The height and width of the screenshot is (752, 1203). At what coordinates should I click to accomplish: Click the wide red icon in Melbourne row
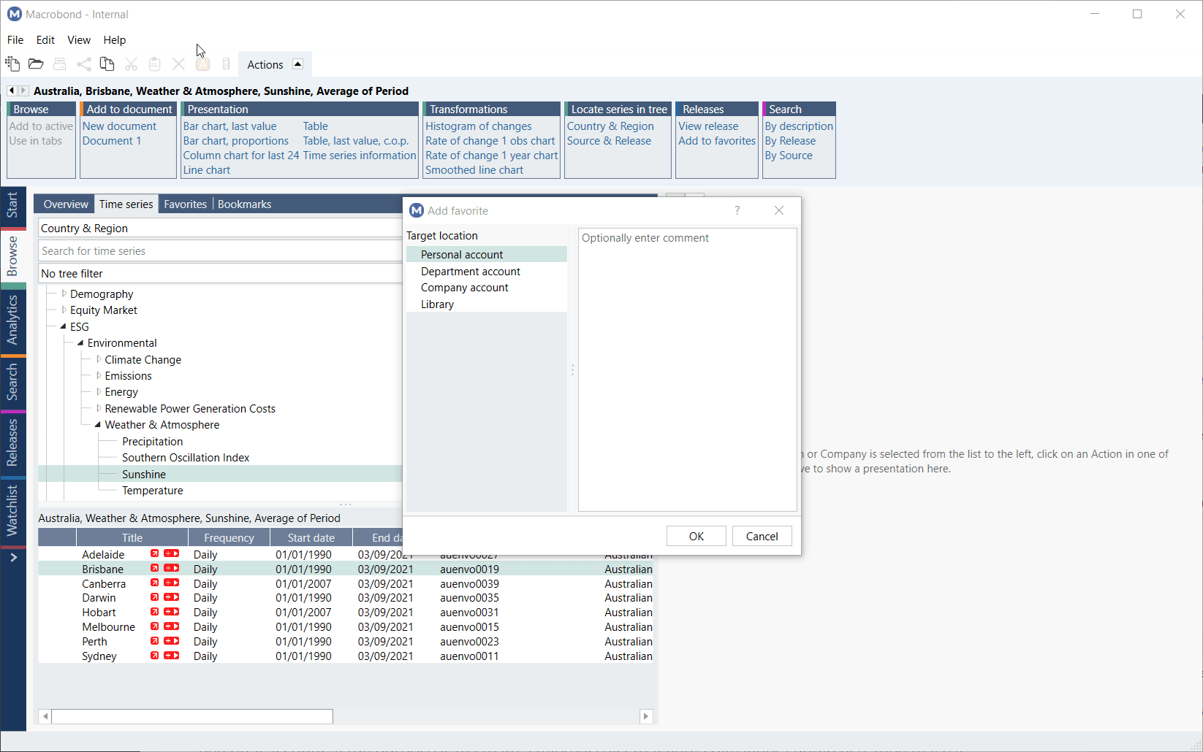[x=171, y=626]
